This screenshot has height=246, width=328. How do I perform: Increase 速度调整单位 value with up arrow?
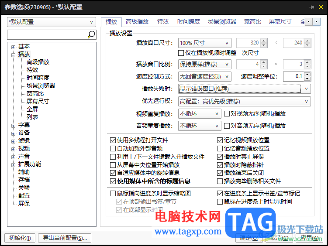307,74
